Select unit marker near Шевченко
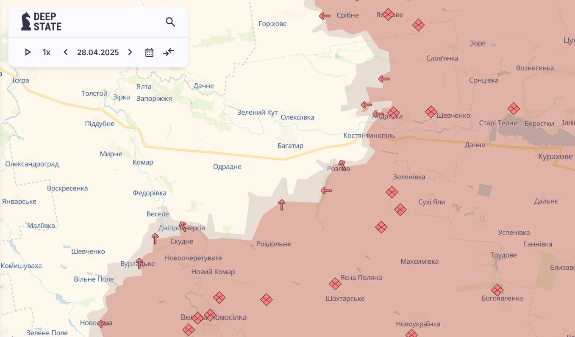 pyautogui.click(x=431, y=112)
